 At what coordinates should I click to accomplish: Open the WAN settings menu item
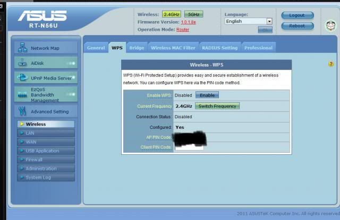pos(46,142)
